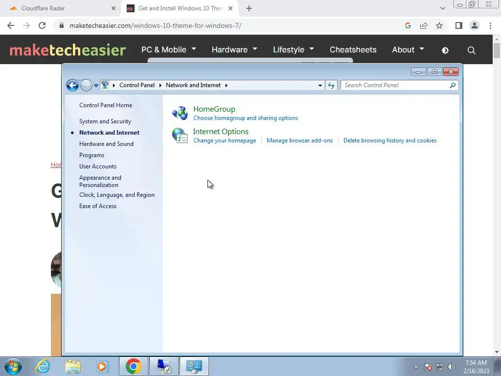Open Chrome profile avatar
The height and width of the screenshot is (376, 501).
tap(475, 25)
